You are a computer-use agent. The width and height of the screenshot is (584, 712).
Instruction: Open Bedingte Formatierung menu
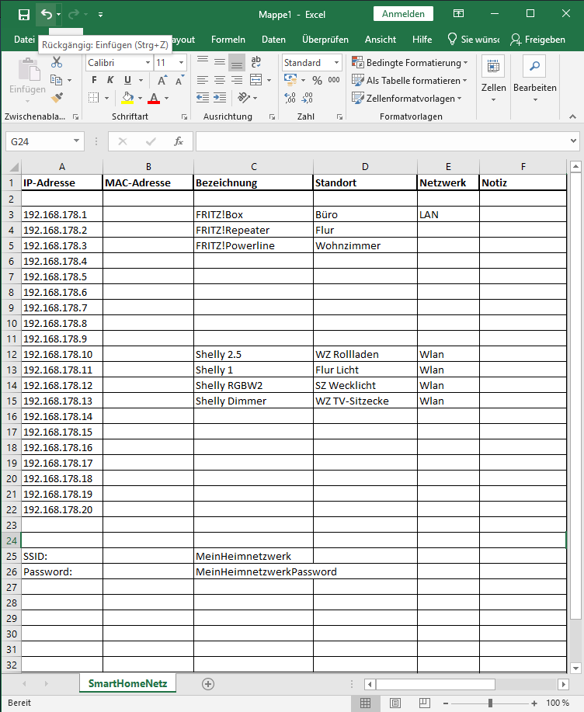click(409, 63)
